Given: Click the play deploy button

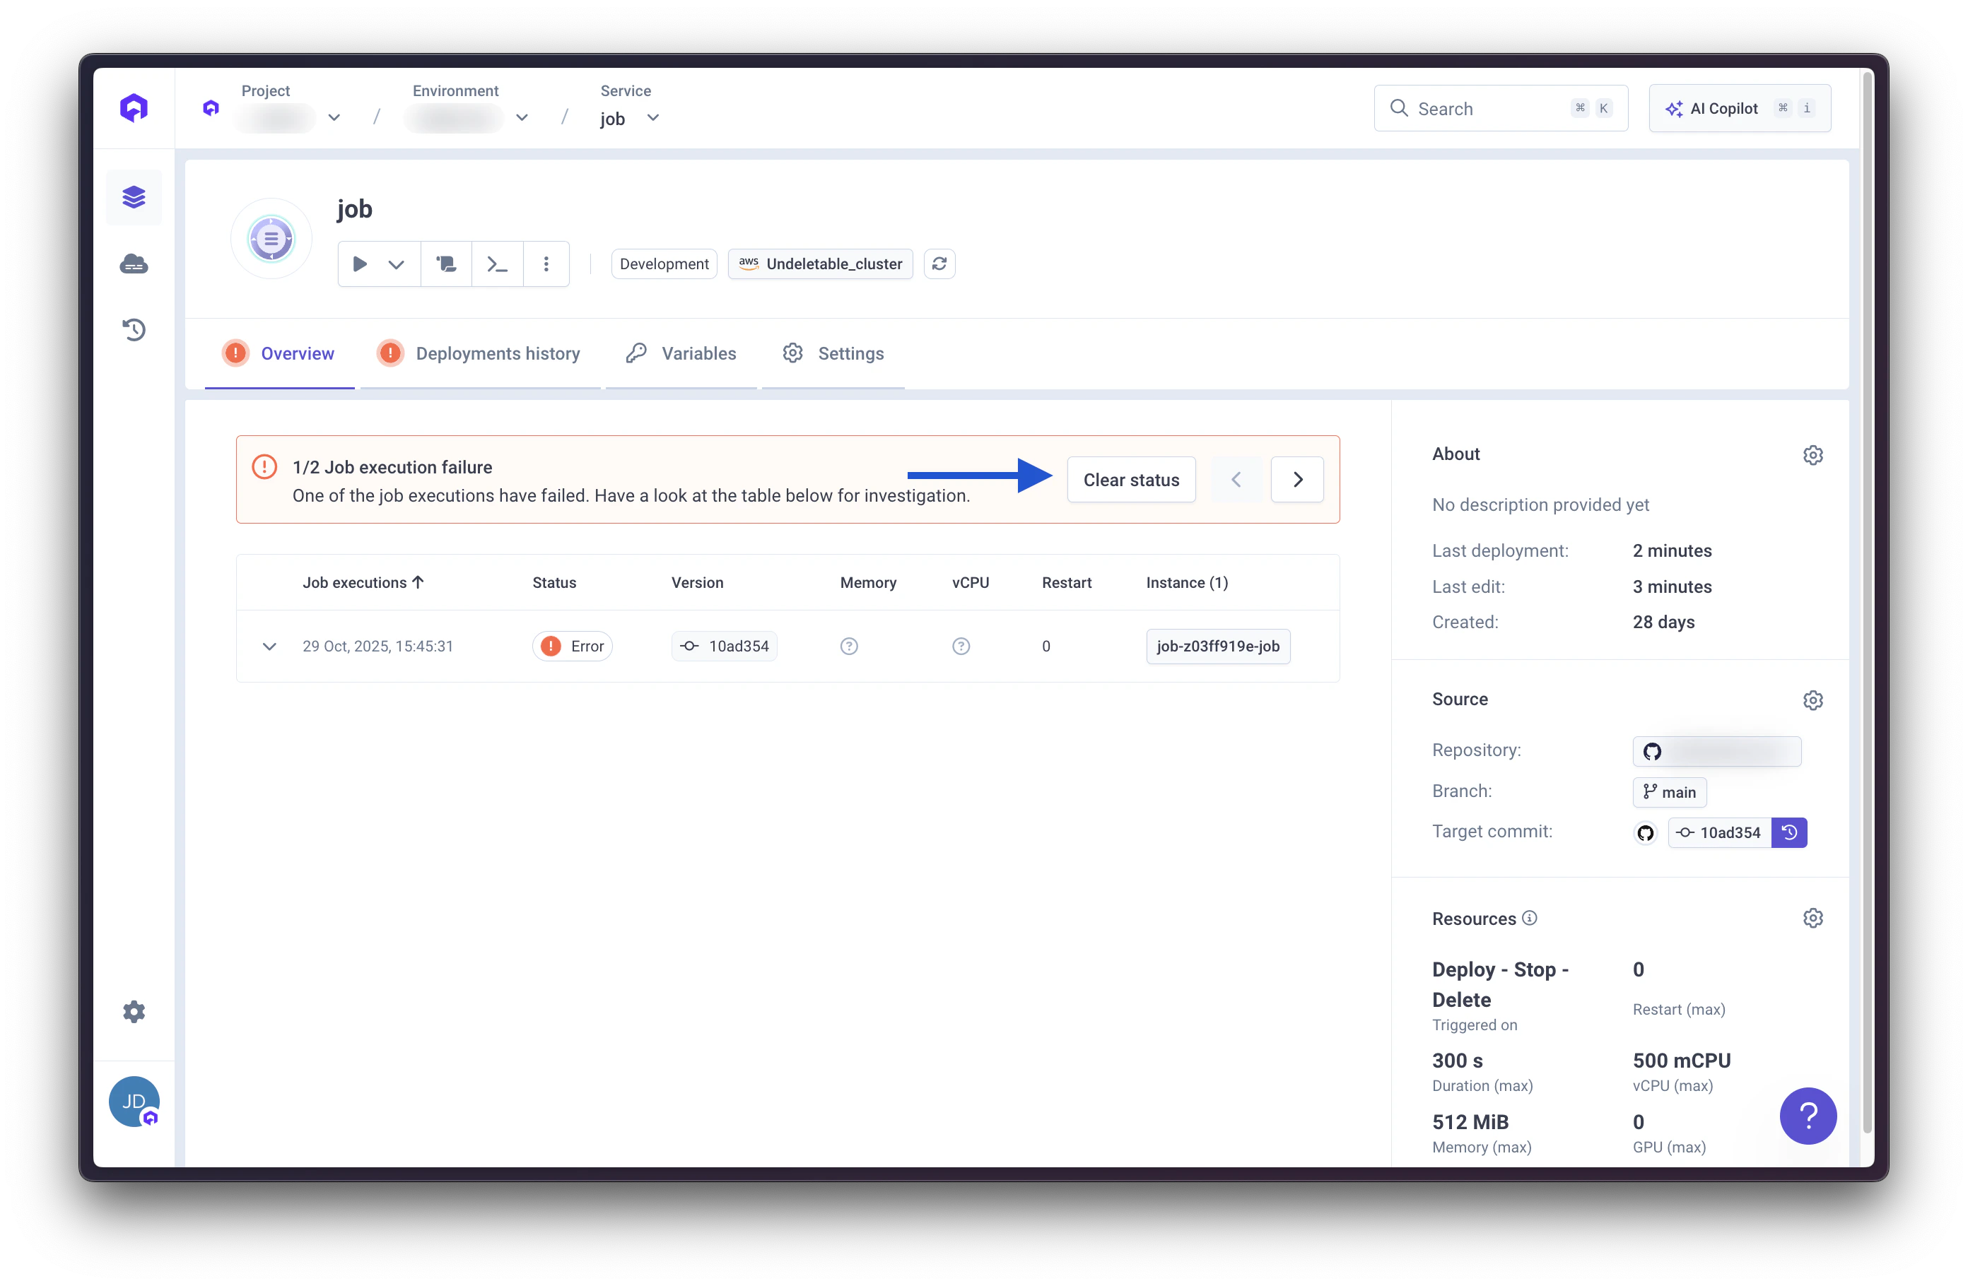Looking at the screenshot, I should point(360,264).
